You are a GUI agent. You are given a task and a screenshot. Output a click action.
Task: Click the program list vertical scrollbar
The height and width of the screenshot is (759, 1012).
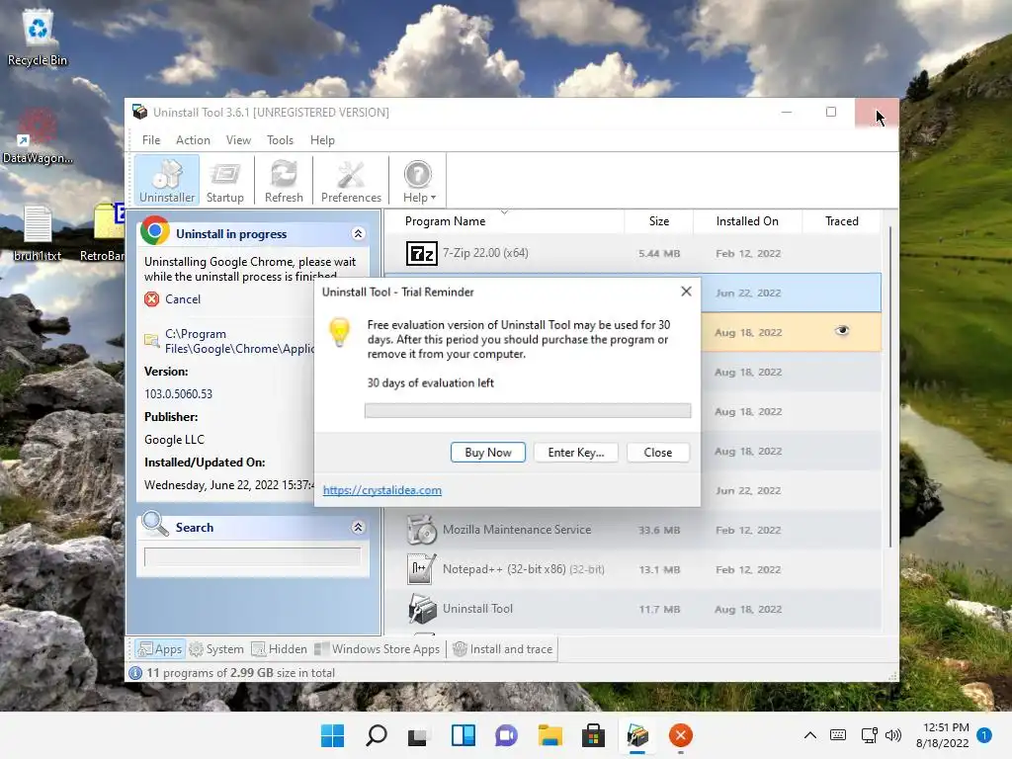click(x=890, y=387)
